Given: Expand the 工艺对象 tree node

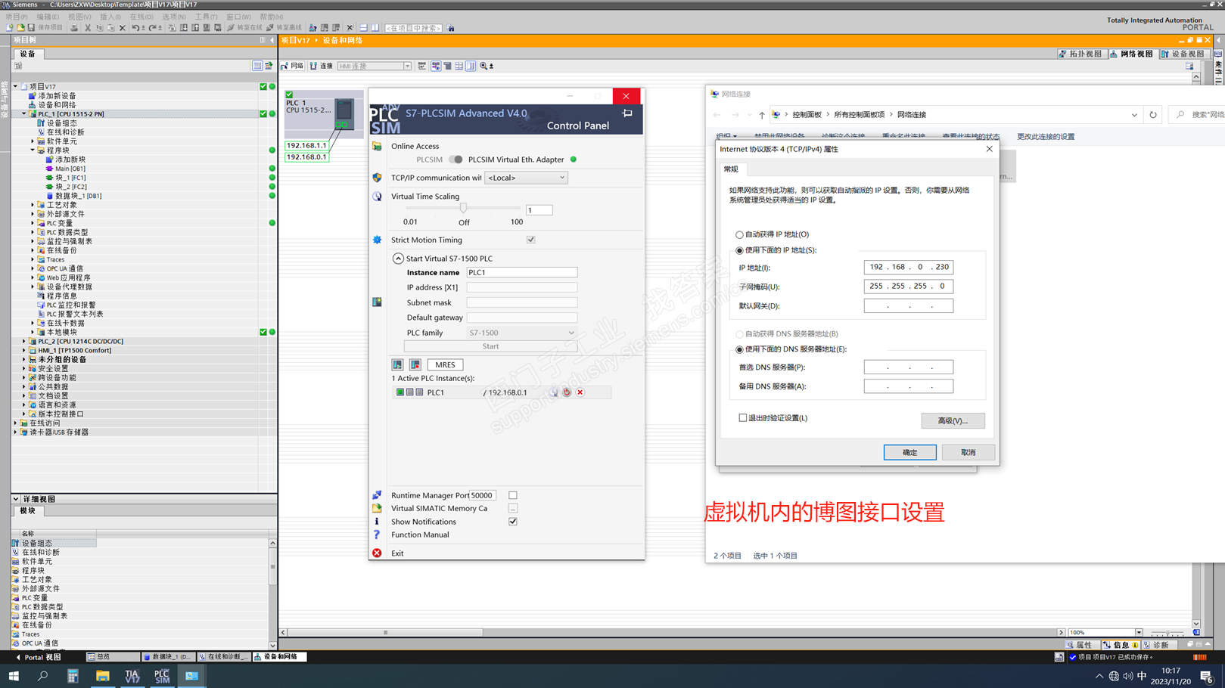Looking at the screenshot, I should (33, 205).
